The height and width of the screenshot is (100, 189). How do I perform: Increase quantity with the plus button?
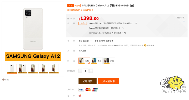pos(91,71)
